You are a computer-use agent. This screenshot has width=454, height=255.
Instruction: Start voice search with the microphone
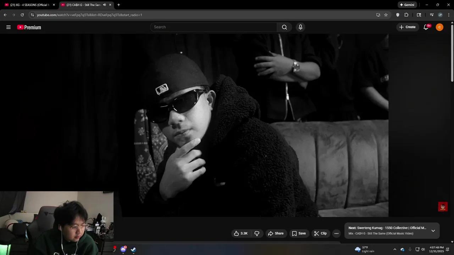[x=300, y=27]
